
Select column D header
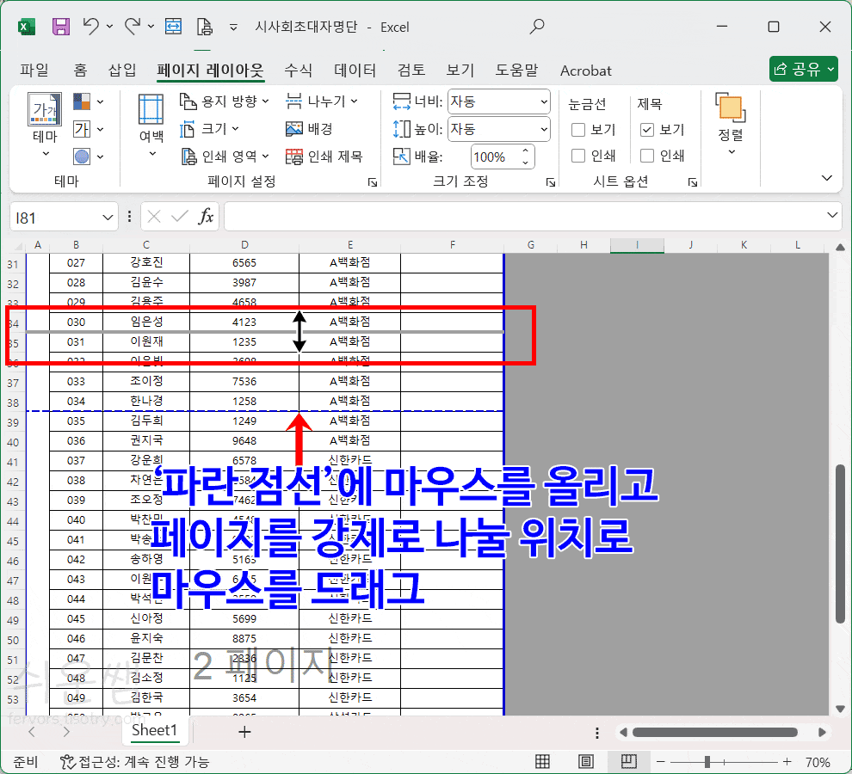(244, 245)
